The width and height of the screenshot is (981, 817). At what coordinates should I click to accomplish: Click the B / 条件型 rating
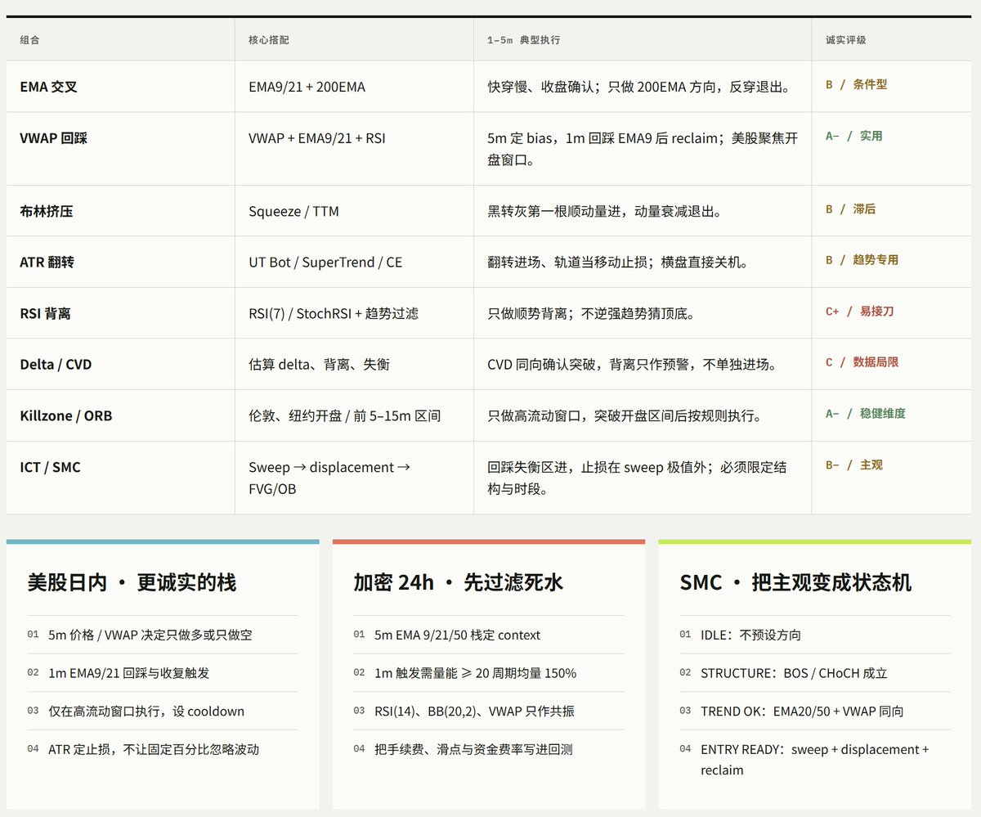tap(856, 84)
